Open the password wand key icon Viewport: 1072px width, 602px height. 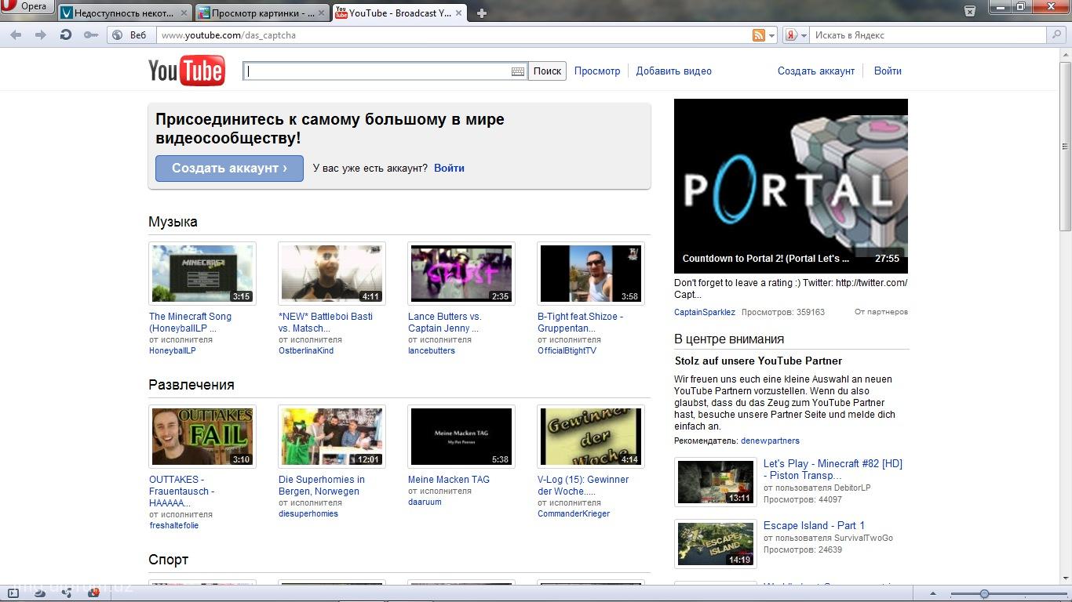[91, 34]
